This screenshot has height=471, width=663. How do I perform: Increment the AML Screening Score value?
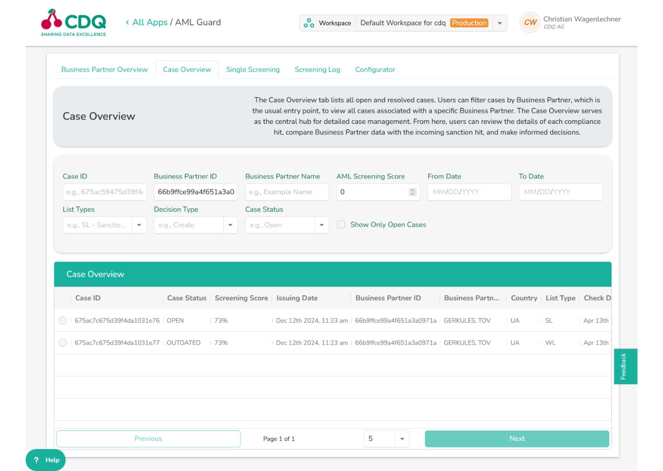point(412,190)
